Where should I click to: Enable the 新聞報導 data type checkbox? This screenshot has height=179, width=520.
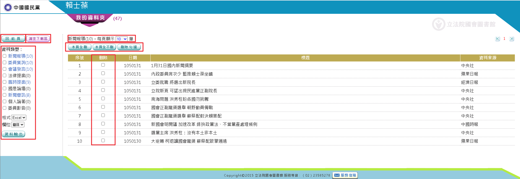tap(5, 56)
